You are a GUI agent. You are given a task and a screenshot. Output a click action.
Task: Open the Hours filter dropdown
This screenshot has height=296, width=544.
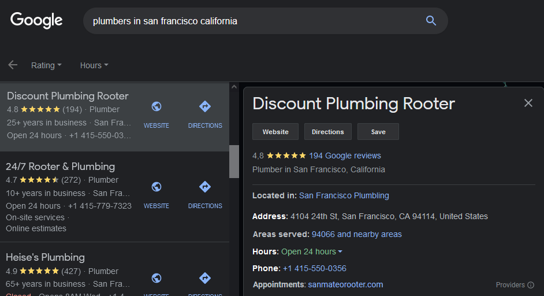[94, 65]
